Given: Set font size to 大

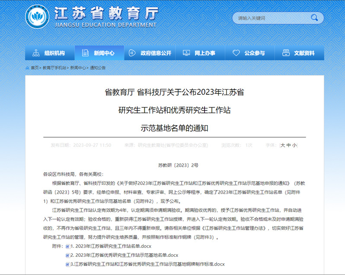Looking at the screenshot, I should click(283, 145).
